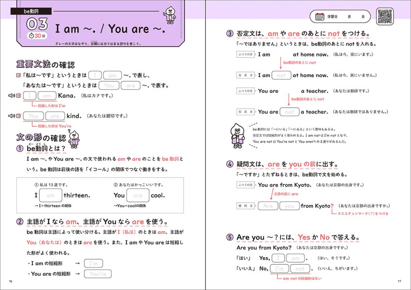
Task: Click the mascot character in the title banner
Action: click(x=170, y=15)
